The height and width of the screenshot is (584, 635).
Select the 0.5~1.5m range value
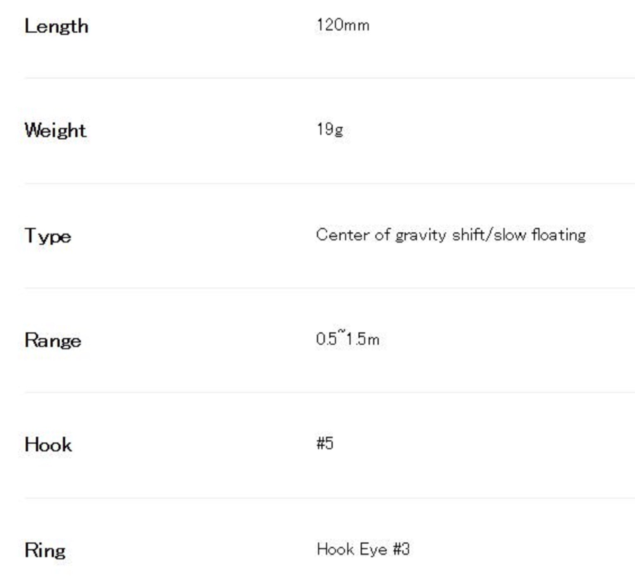point(348,339)
